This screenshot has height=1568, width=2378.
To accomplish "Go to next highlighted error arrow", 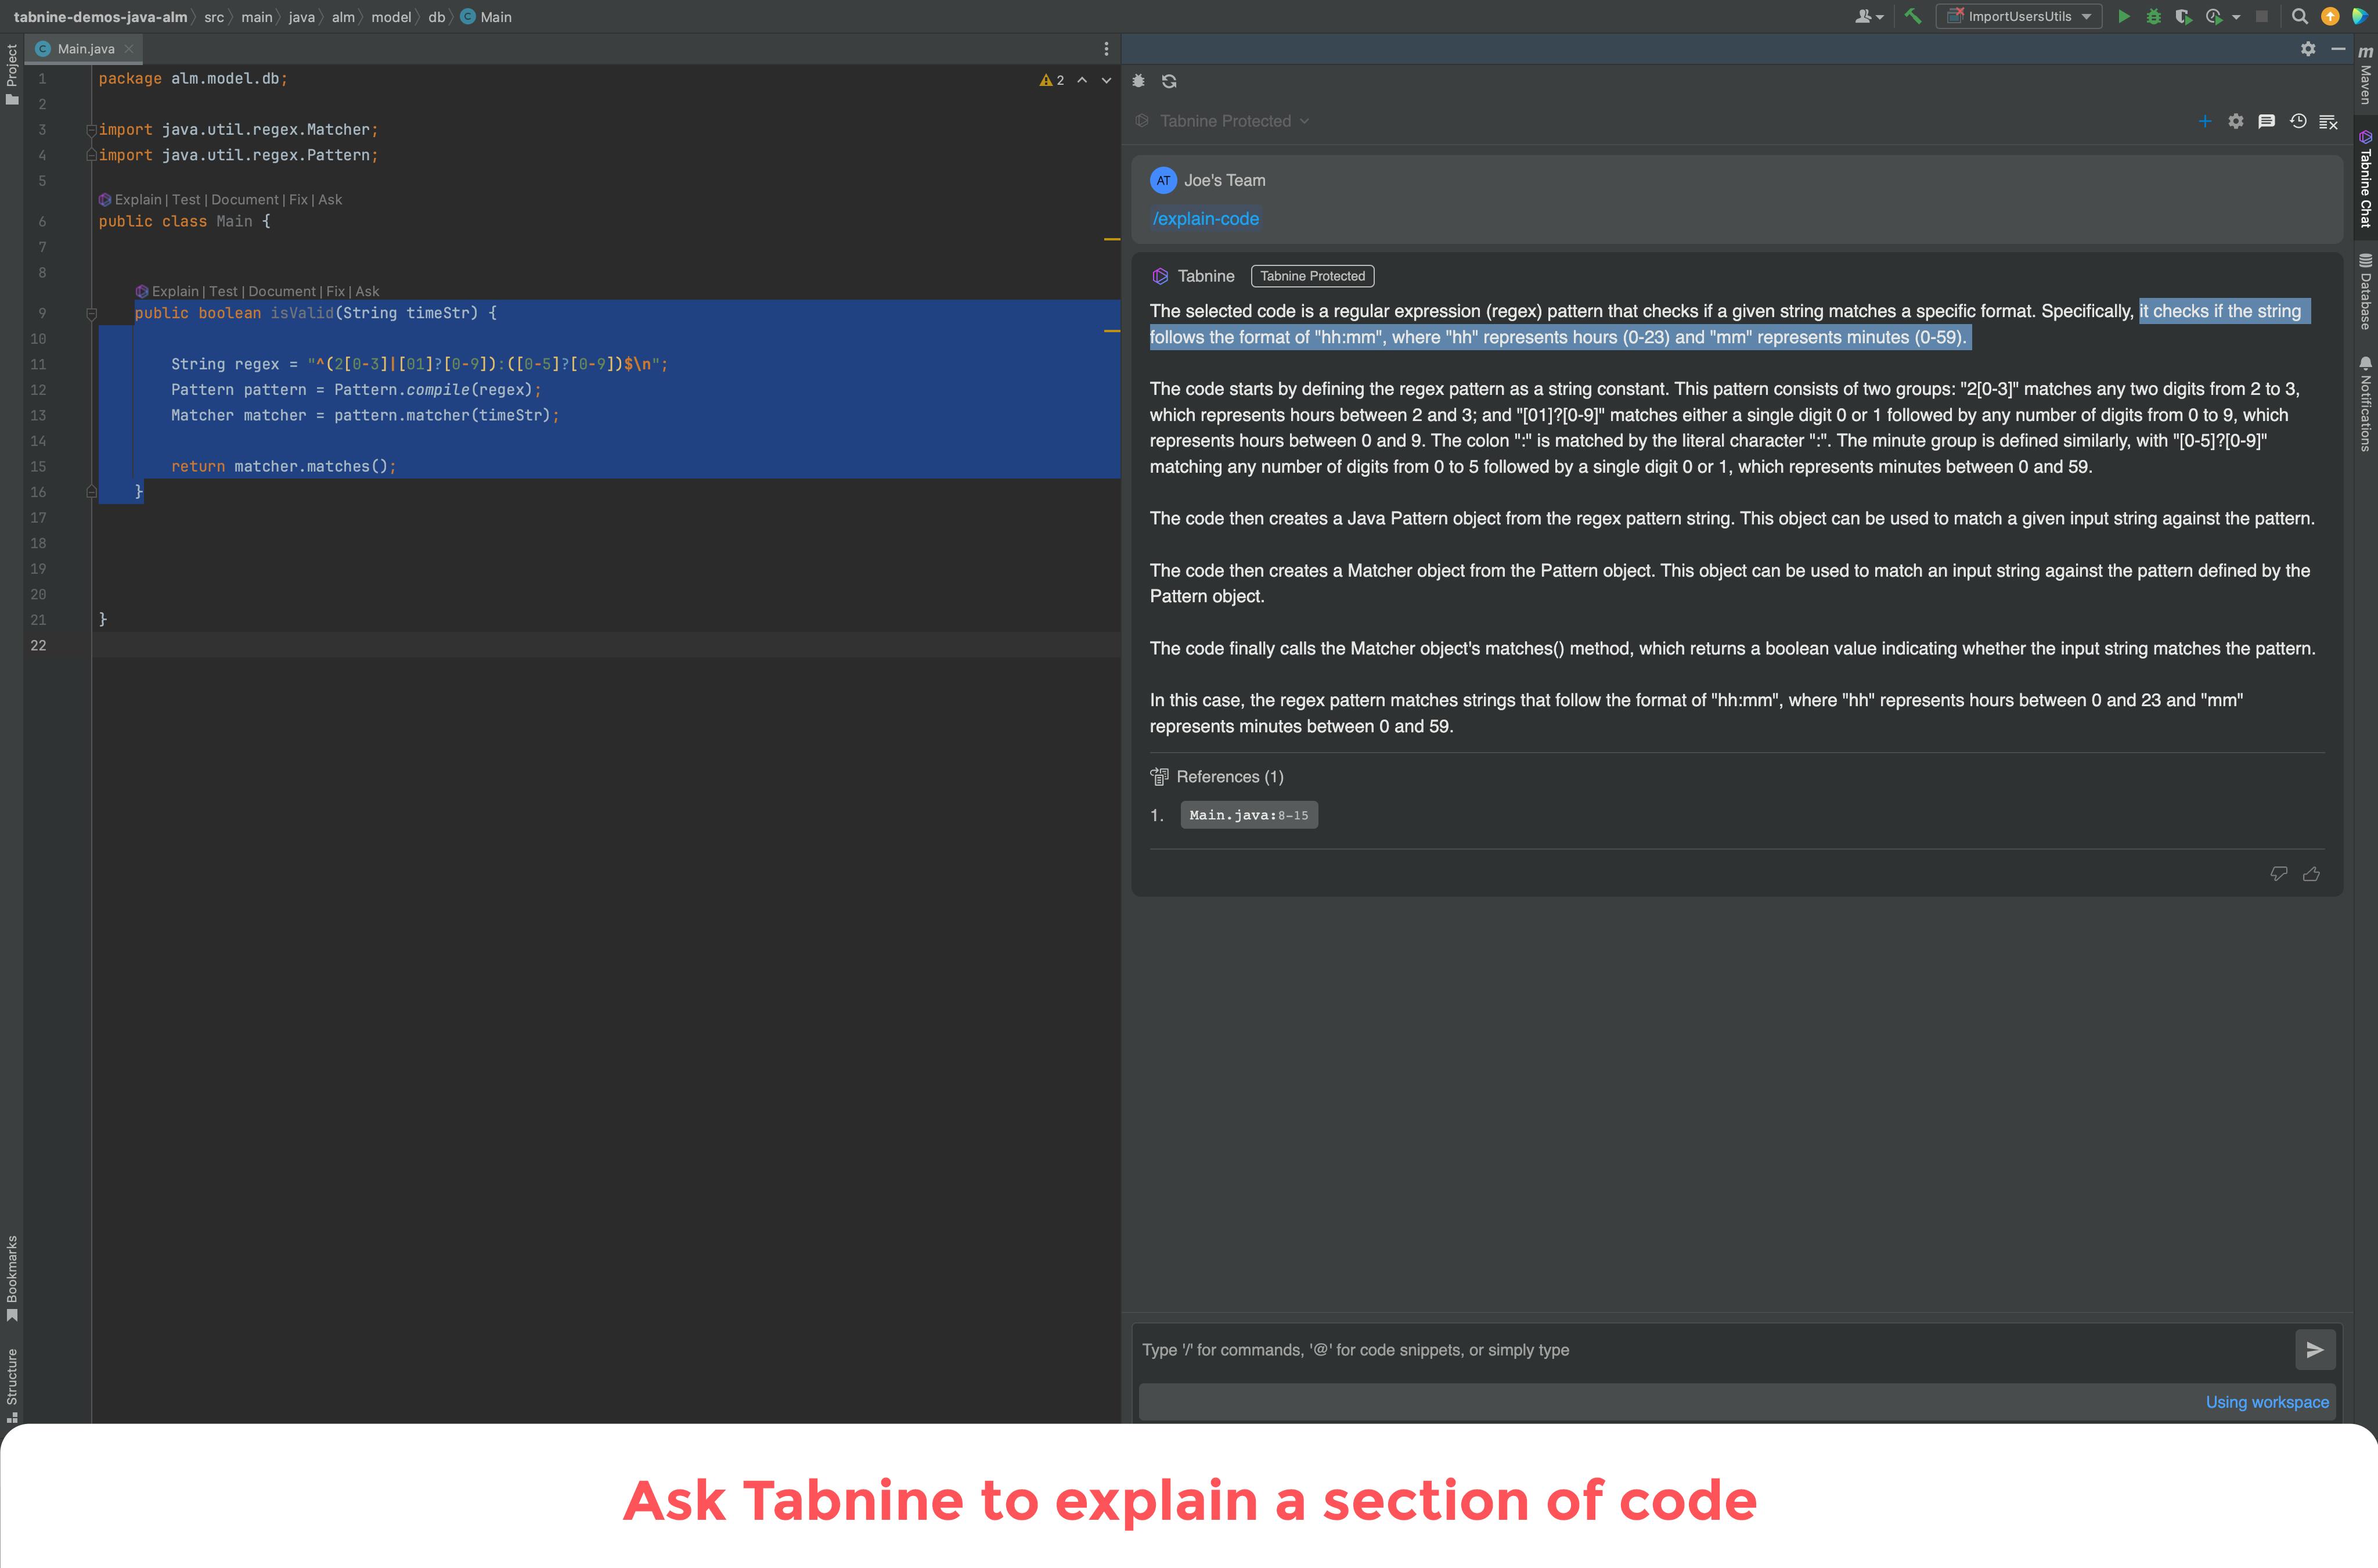I will click(1107, 80).
